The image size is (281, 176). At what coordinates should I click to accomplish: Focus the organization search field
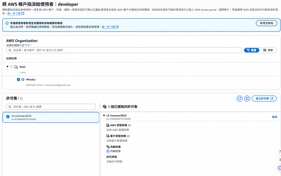point(124,50)
